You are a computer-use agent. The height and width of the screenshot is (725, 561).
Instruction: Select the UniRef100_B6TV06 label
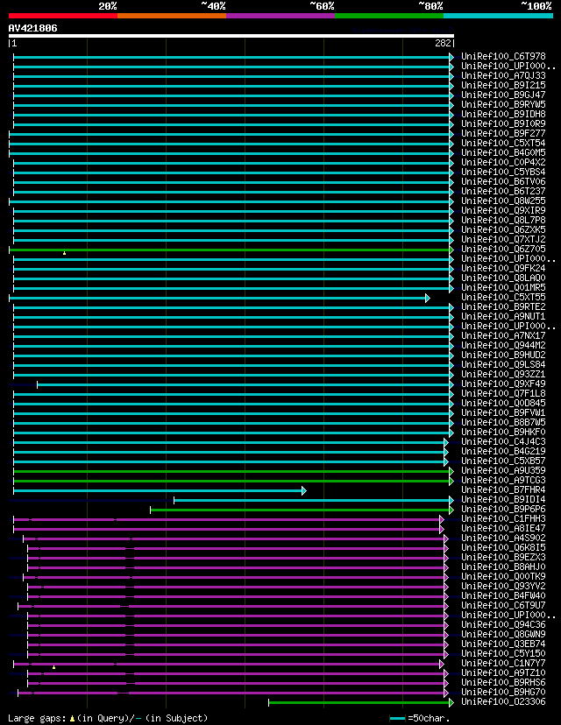pyautogui.click(x=503, y=182)
